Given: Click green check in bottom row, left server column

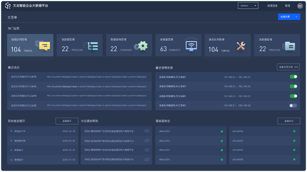Looking at the screenshot, I should coord(222,159).
